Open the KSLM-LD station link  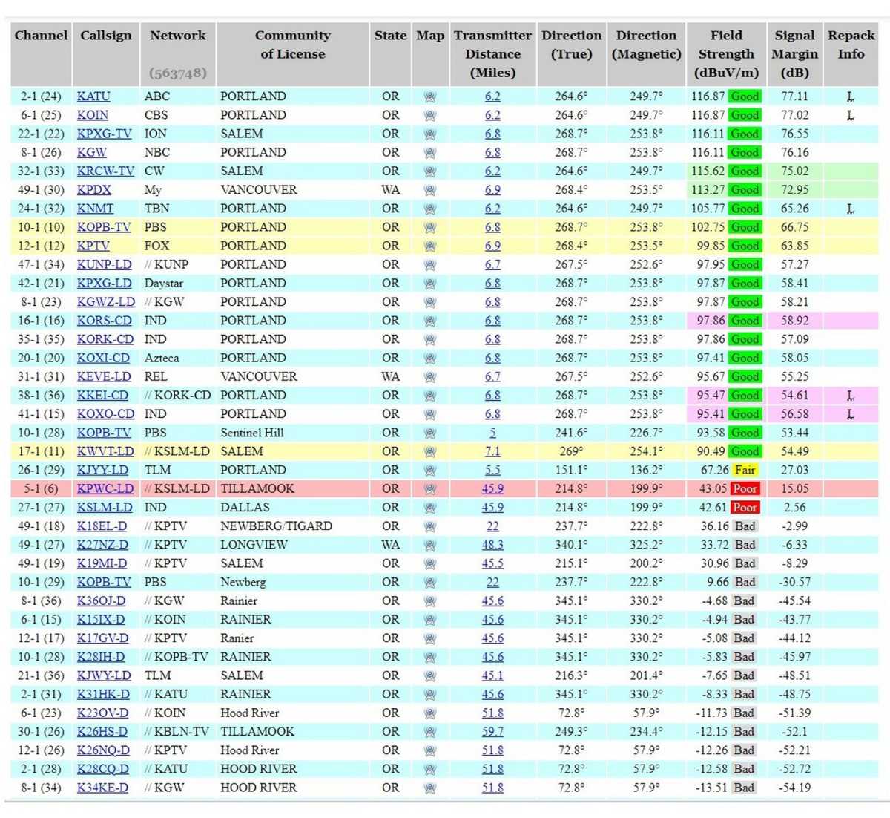click(x=105, y=508)
